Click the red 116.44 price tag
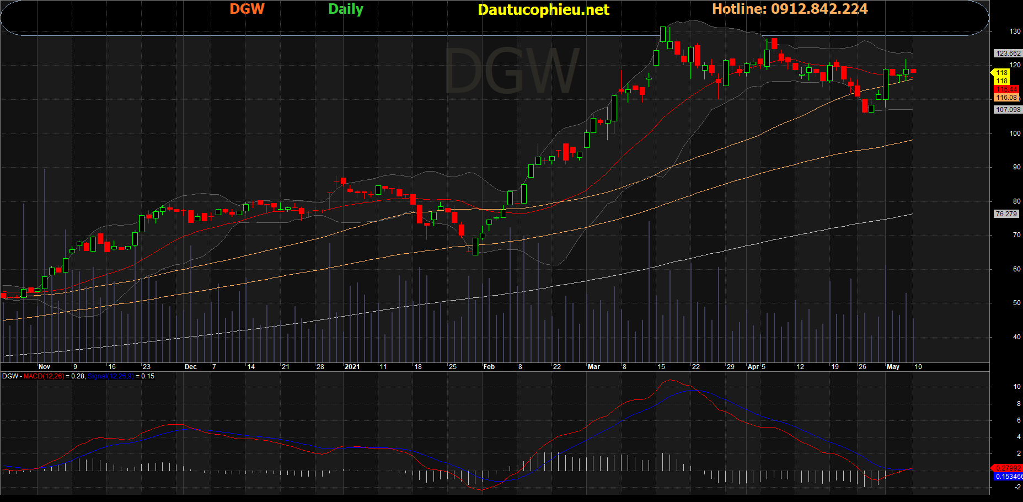 pyautogui.click(x=1006, y=89)
